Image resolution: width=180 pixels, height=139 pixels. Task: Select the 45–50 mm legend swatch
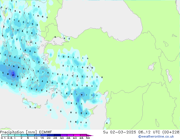point(83,135)
